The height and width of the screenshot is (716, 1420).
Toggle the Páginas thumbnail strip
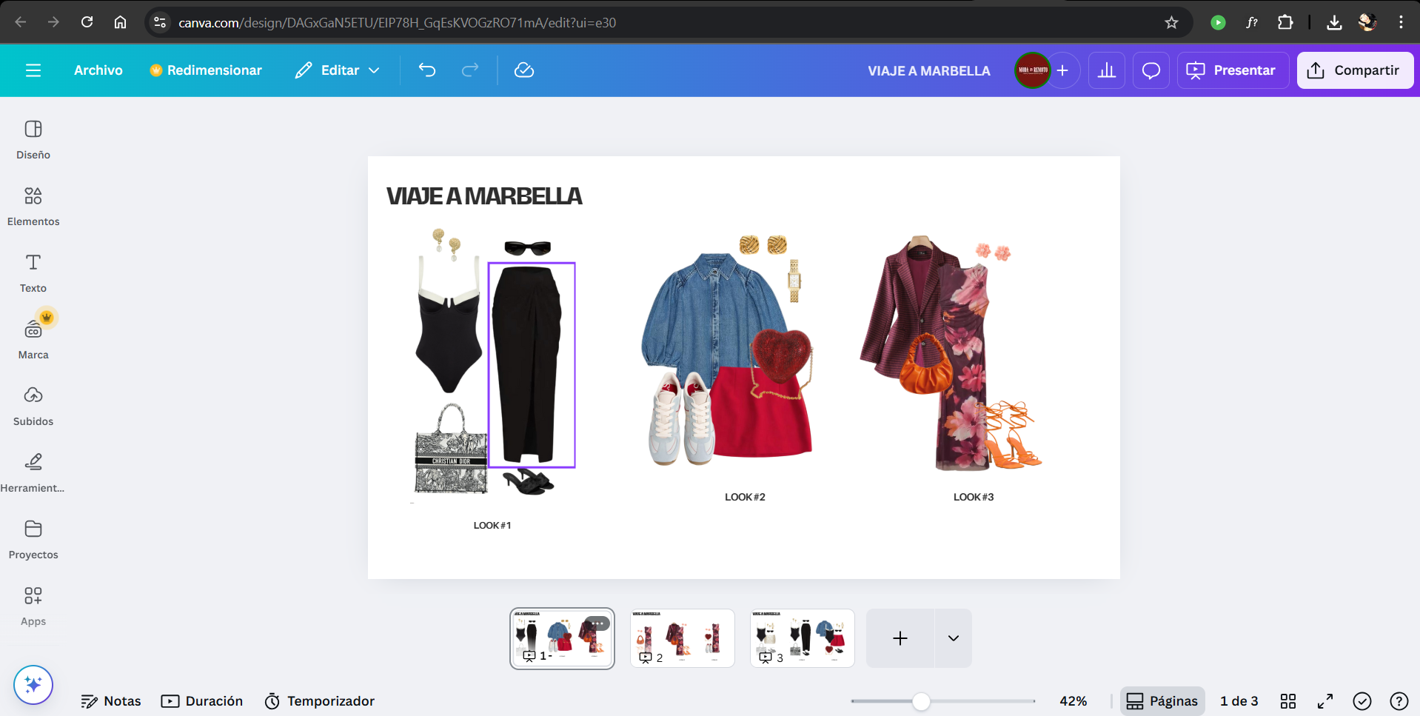(x=1162, y=701)
